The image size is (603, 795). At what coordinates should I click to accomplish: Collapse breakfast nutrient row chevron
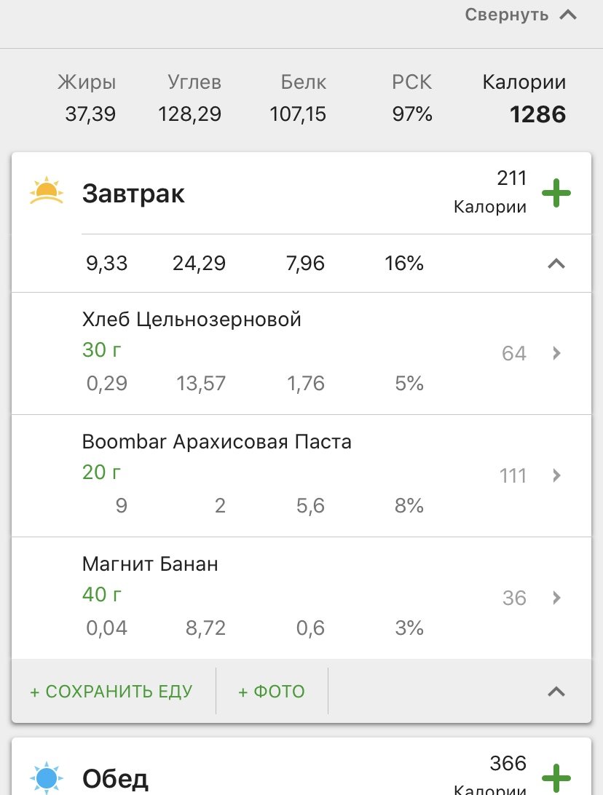click(556, 264)
